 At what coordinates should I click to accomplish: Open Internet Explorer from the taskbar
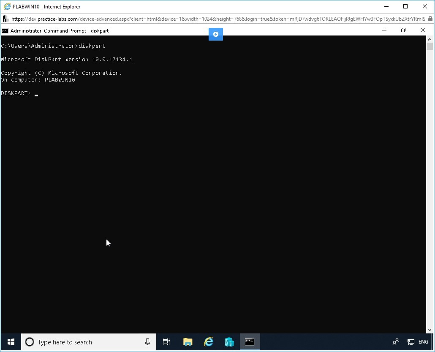coord(209,342)
